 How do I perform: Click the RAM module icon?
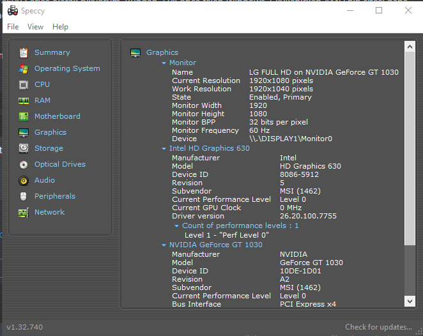tap(24, 100)
